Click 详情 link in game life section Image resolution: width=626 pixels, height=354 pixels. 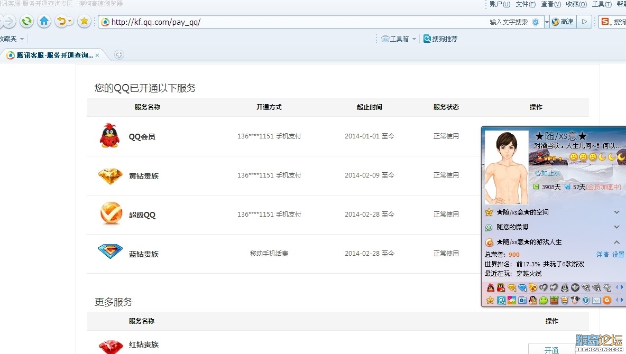pyautogui.click(x=602, y=254)
